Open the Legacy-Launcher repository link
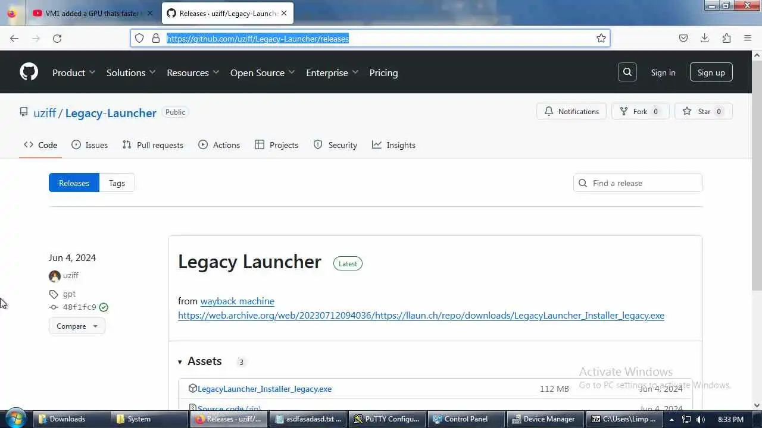 coord(111,113)
